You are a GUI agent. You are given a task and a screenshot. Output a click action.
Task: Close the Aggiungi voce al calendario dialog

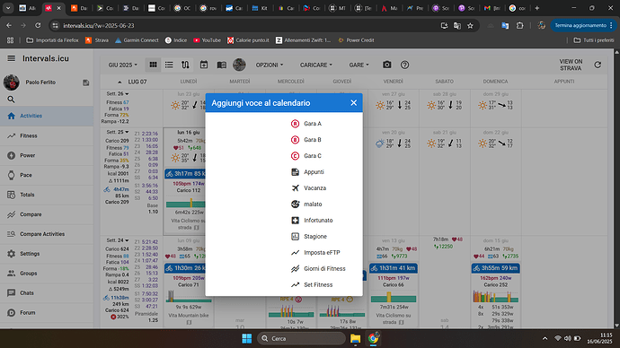pyautogui.click(x=353, y=103)
